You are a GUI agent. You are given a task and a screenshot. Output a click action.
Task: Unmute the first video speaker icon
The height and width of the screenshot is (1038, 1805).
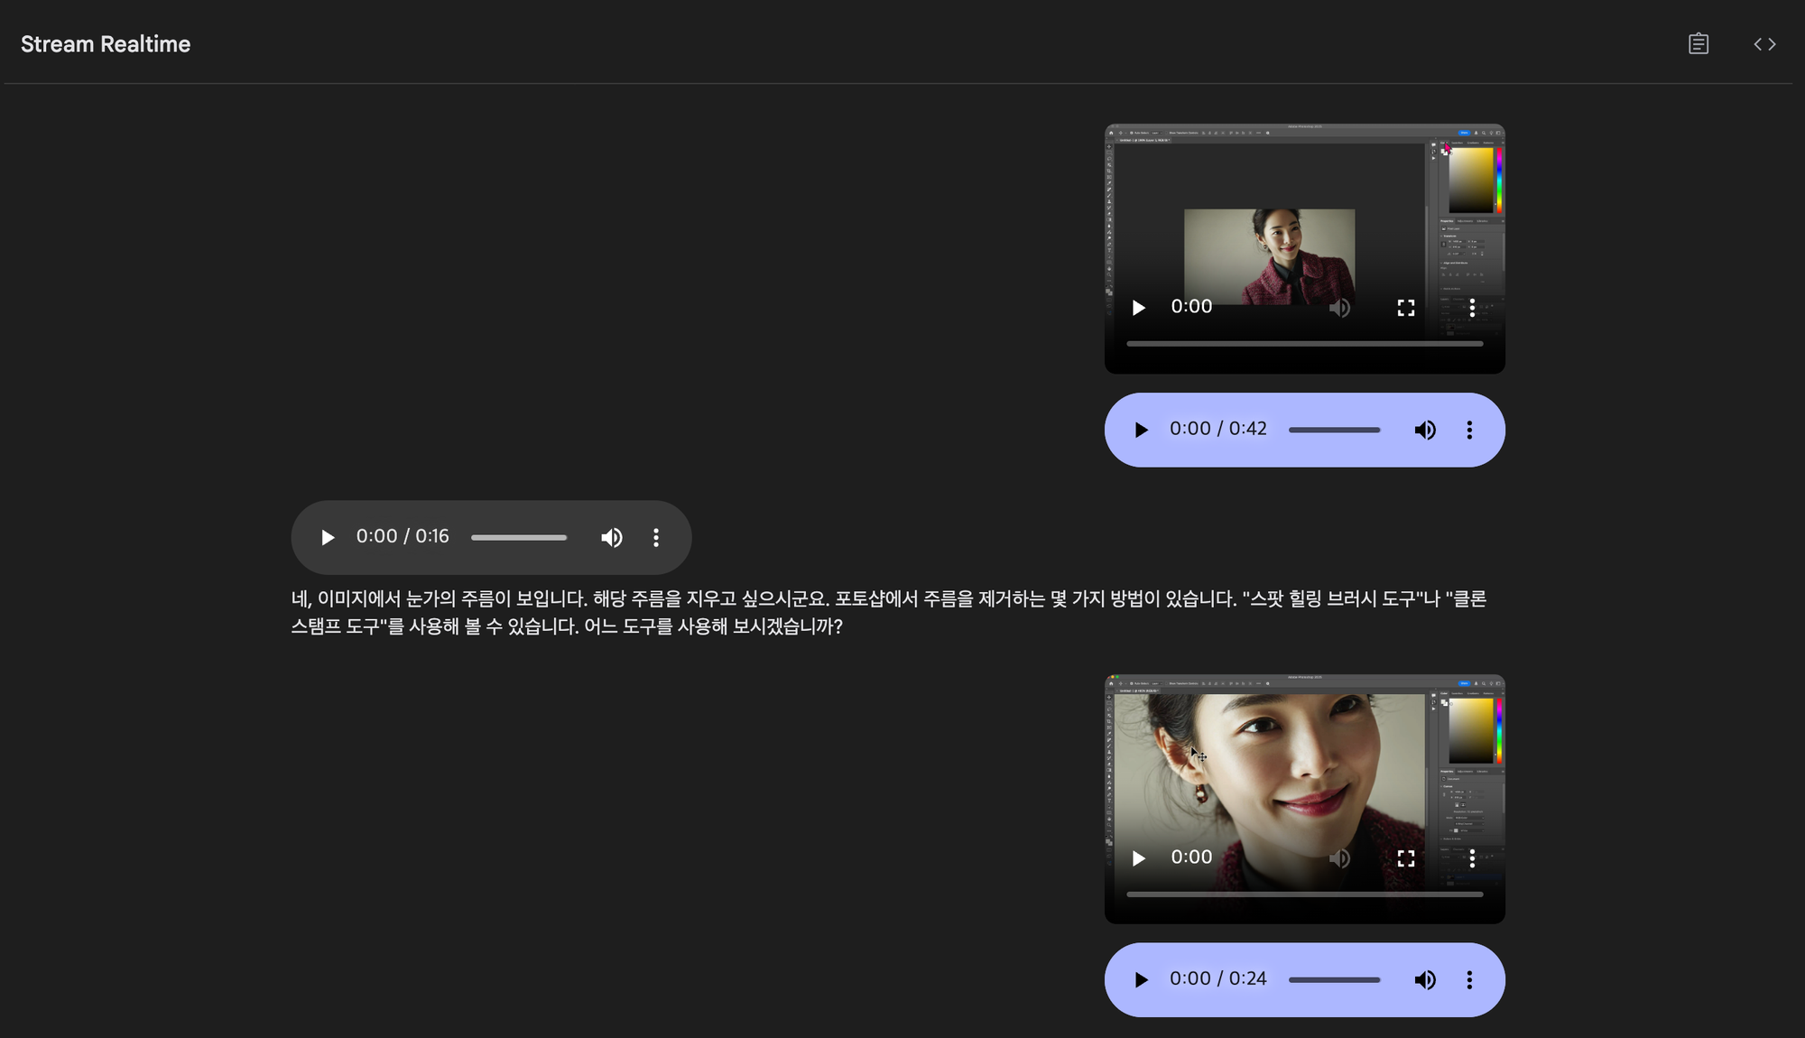(x=1339, y=308)
